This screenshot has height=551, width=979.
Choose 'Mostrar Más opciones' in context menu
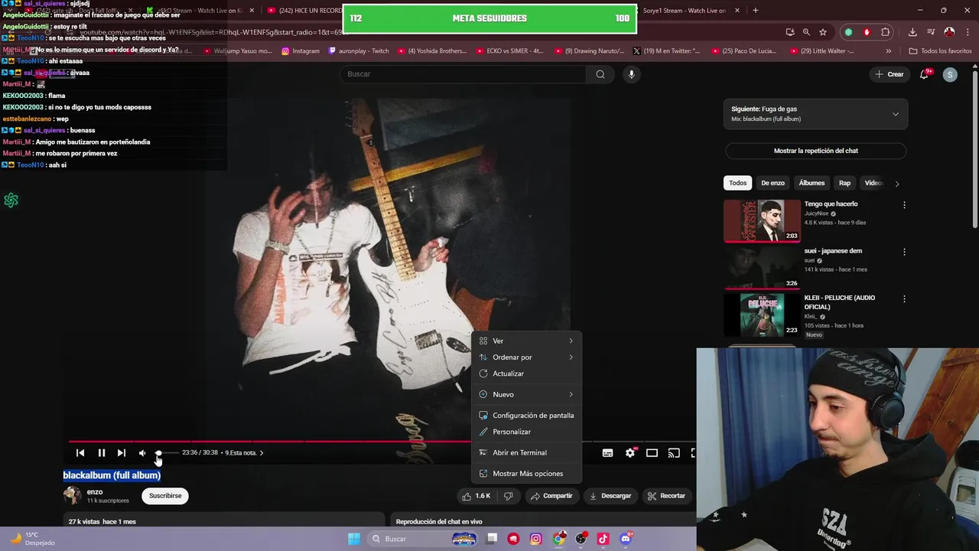click(526, 474)
